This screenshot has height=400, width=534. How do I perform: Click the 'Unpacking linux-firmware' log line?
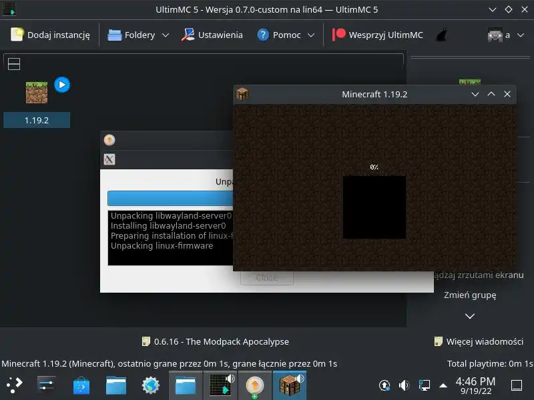(x=162, y=245)
